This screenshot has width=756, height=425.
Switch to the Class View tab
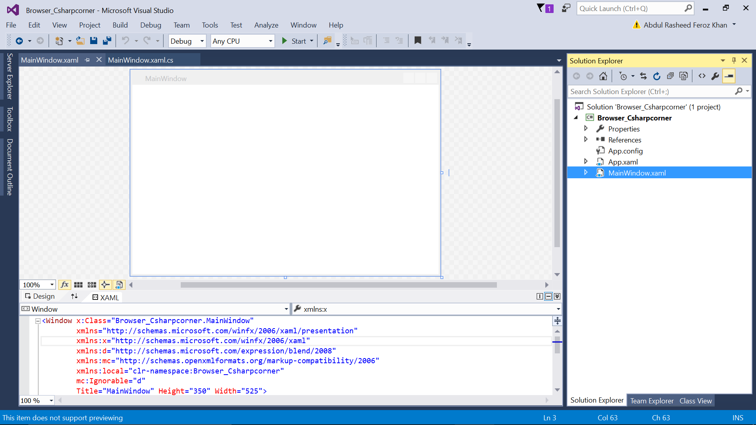point(695,401)
